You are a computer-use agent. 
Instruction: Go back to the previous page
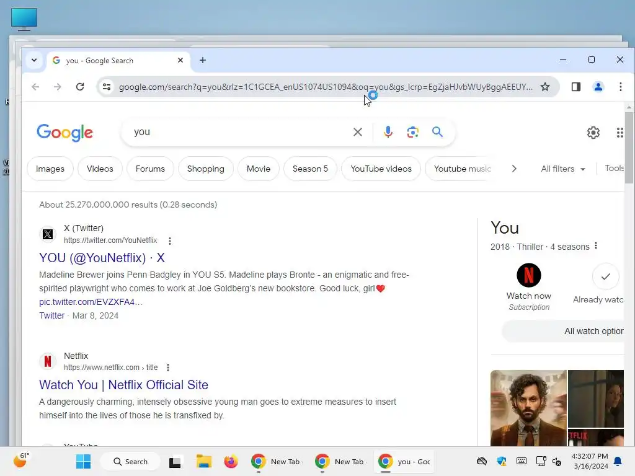pos(35,87)
